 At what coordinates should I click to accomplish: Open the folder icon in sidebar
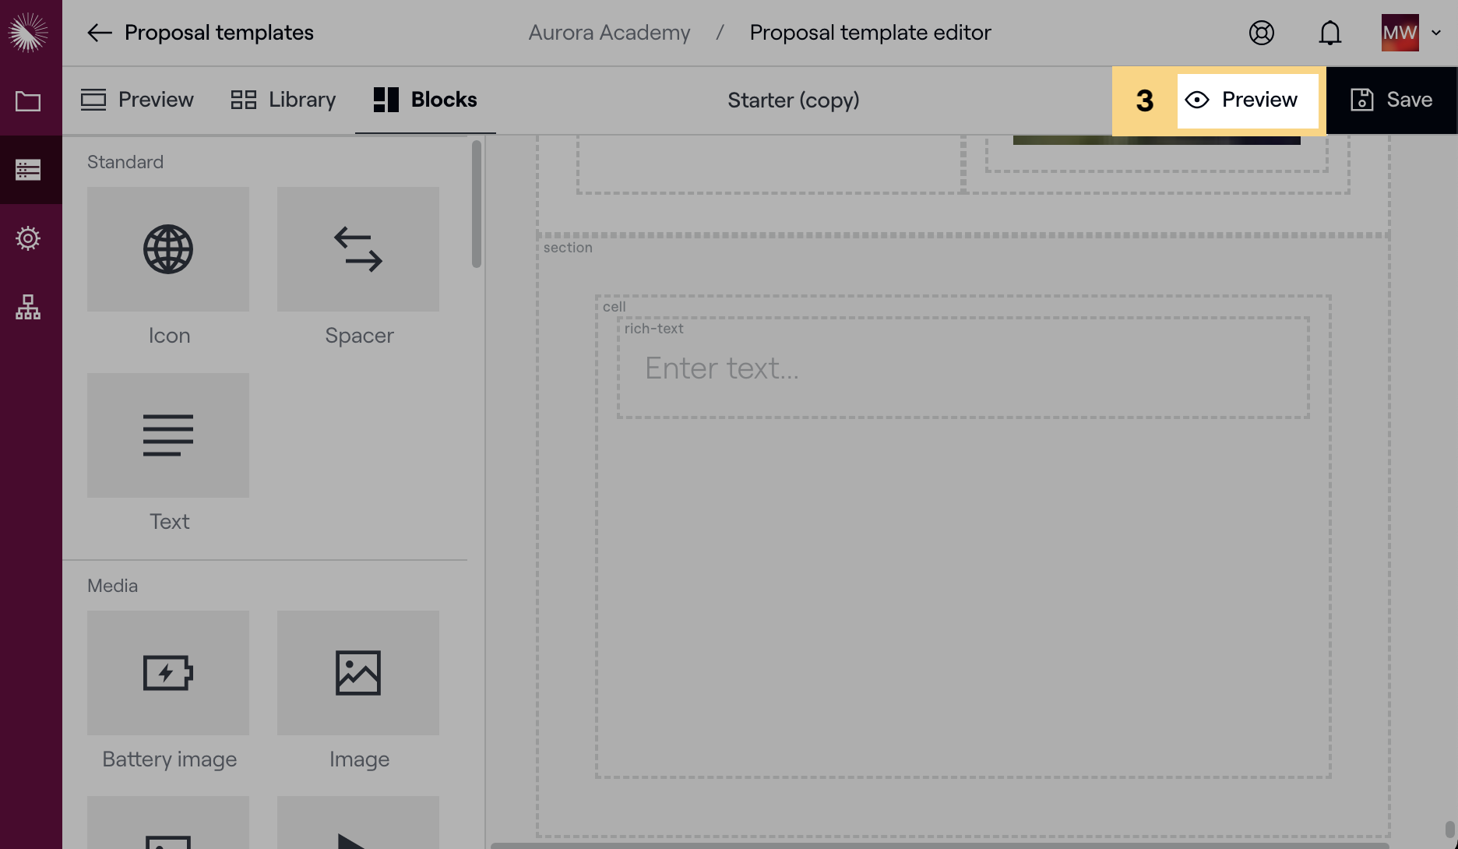(28, 101)
